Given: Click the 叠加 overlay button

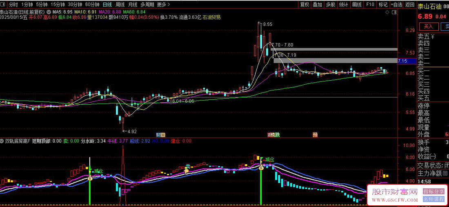Looking at the screenshot, I should coord(317,4).
